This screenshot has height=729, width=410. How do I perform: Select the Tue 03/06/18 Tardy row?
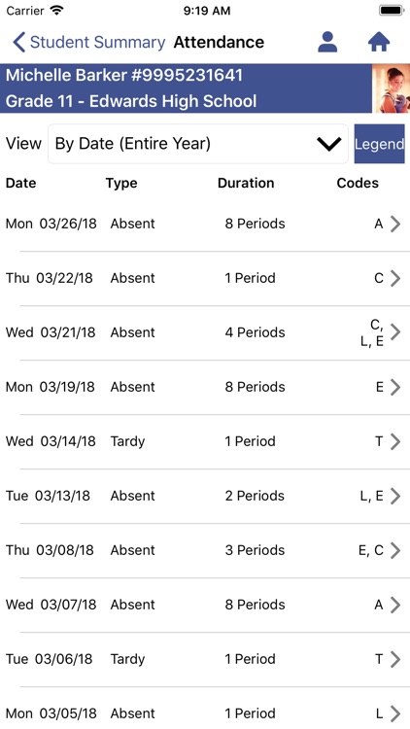point(205,659)
